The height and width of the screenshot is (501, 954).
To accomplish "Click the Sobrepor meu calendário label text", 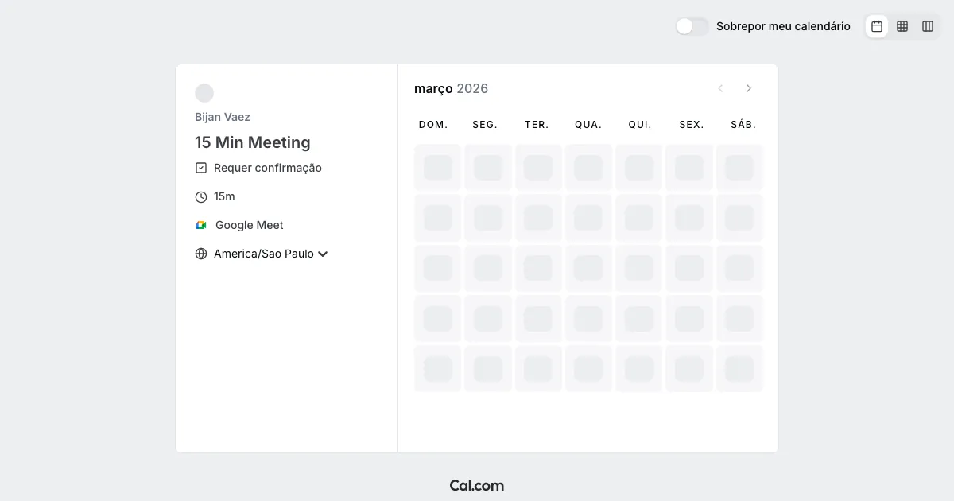I will pyautogui.click(x=783, y=26).
